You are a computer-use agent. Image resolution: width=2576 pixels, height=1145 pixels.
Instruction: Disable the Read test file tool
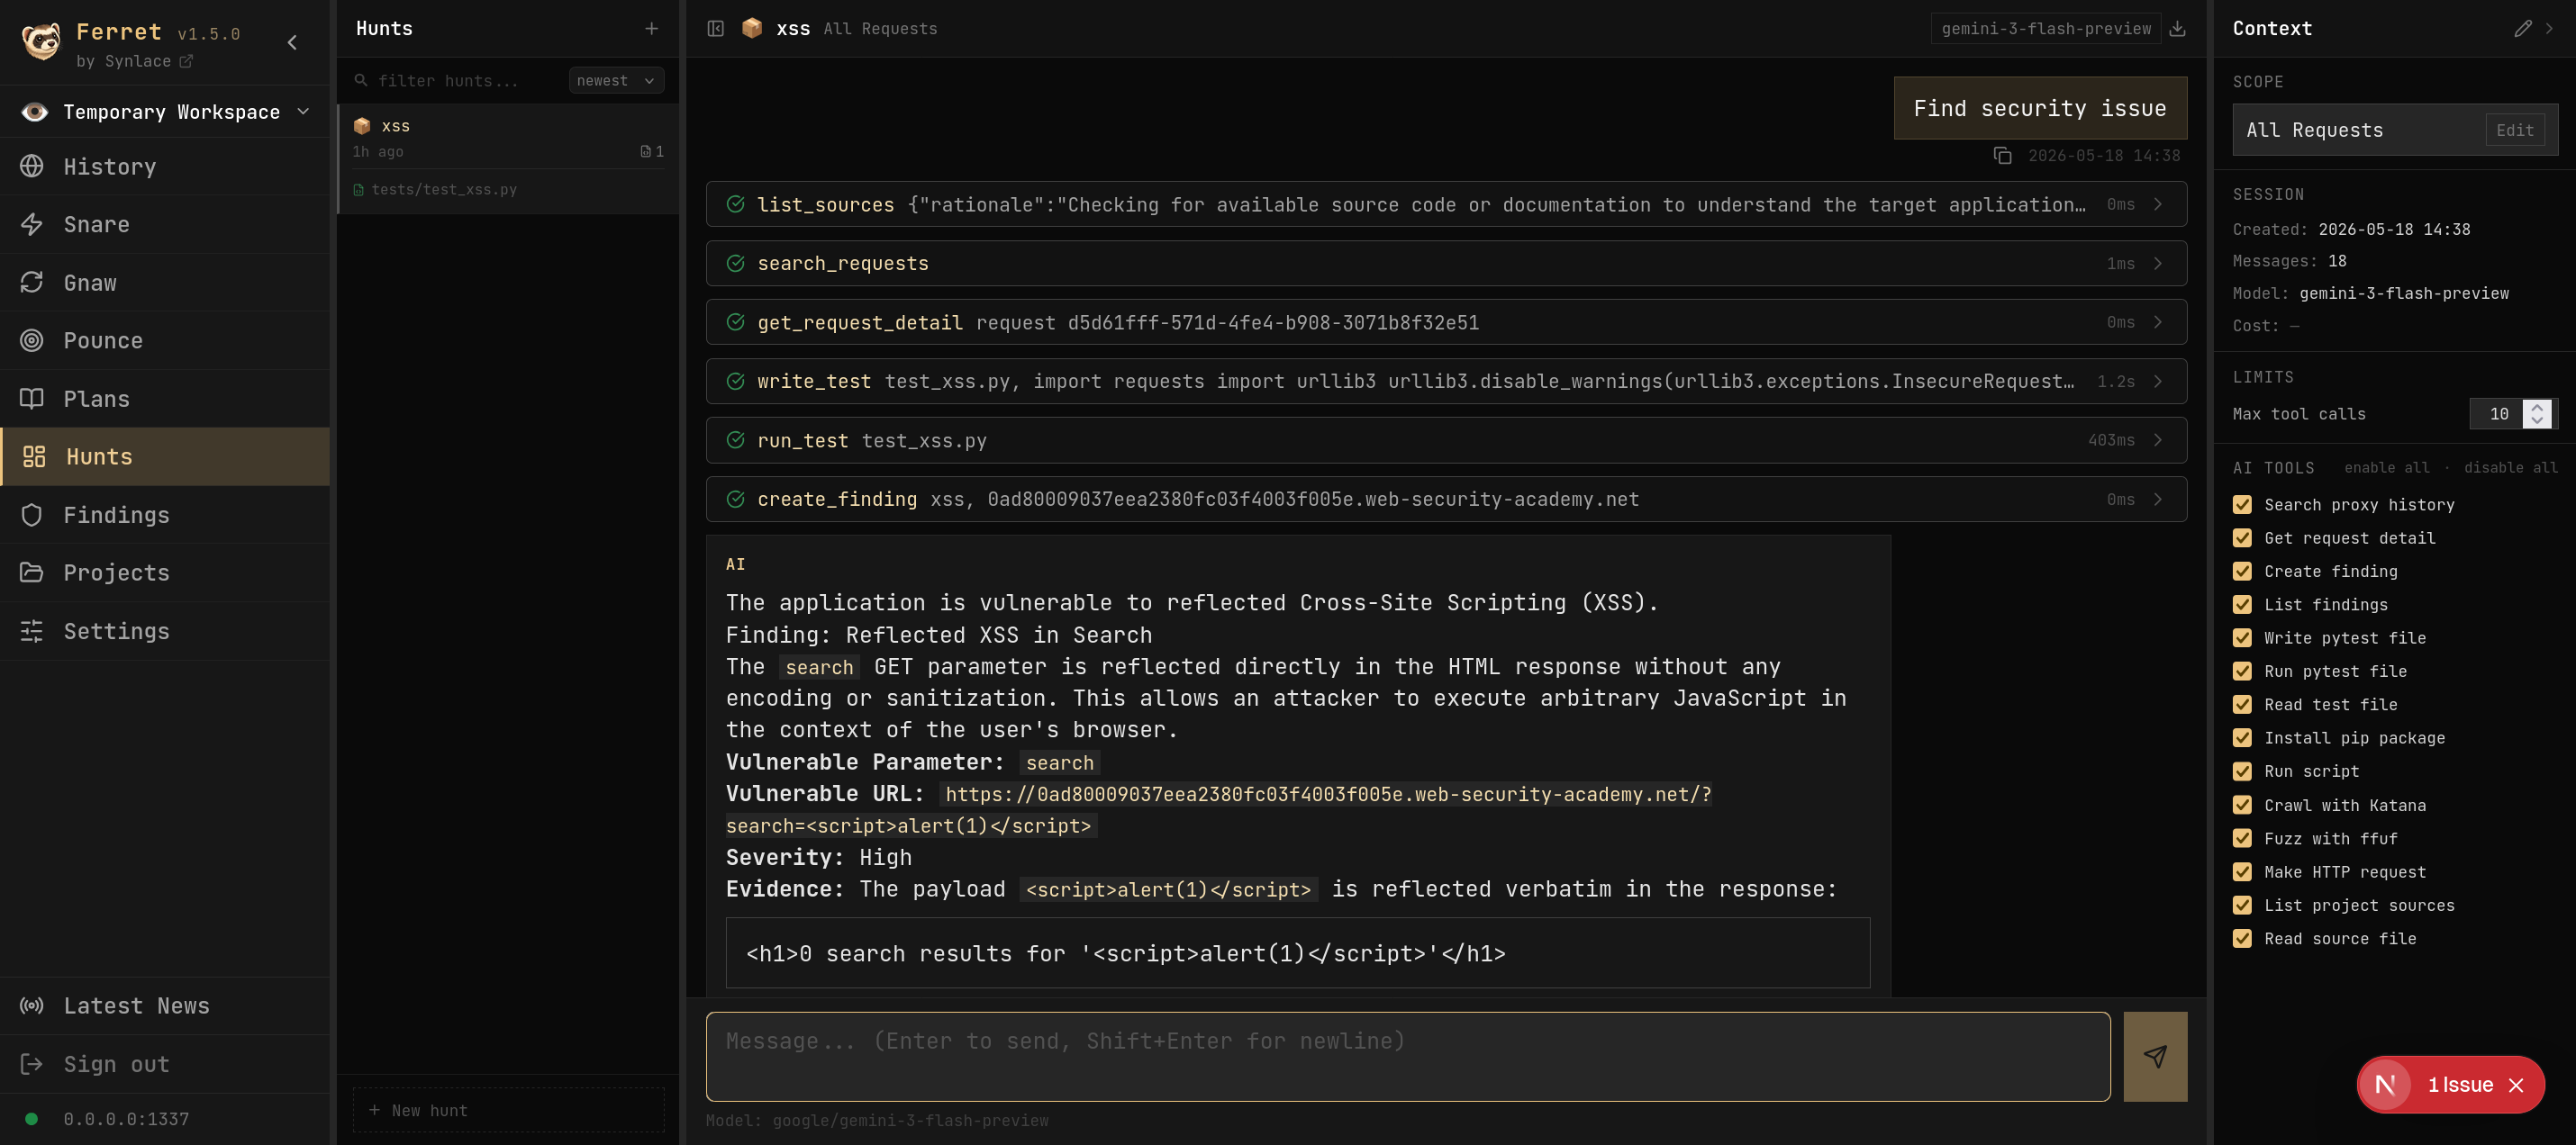tap(2242, 705)
